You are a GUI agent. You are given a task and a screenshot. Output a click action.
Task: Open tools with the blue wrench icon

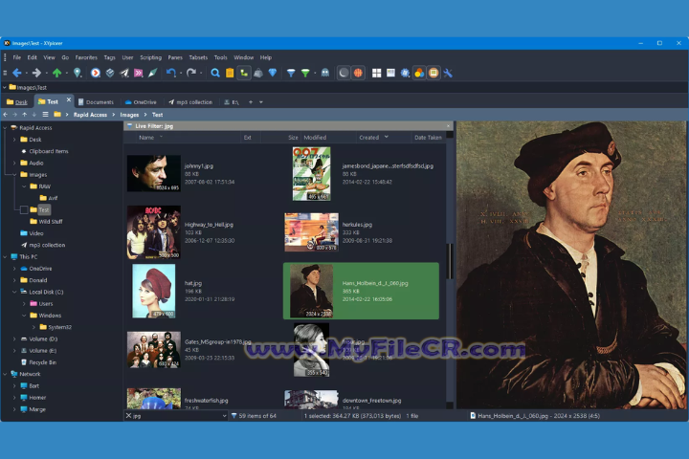448,73
